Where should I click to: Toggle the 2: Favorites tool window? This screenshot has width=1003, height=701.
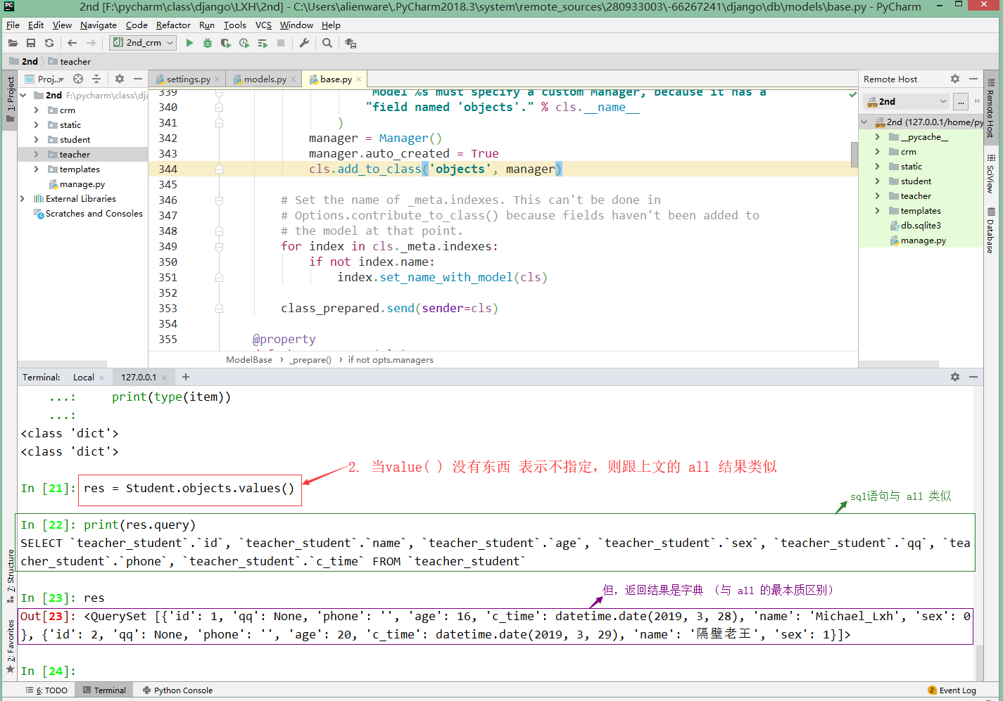coord(10,645)
